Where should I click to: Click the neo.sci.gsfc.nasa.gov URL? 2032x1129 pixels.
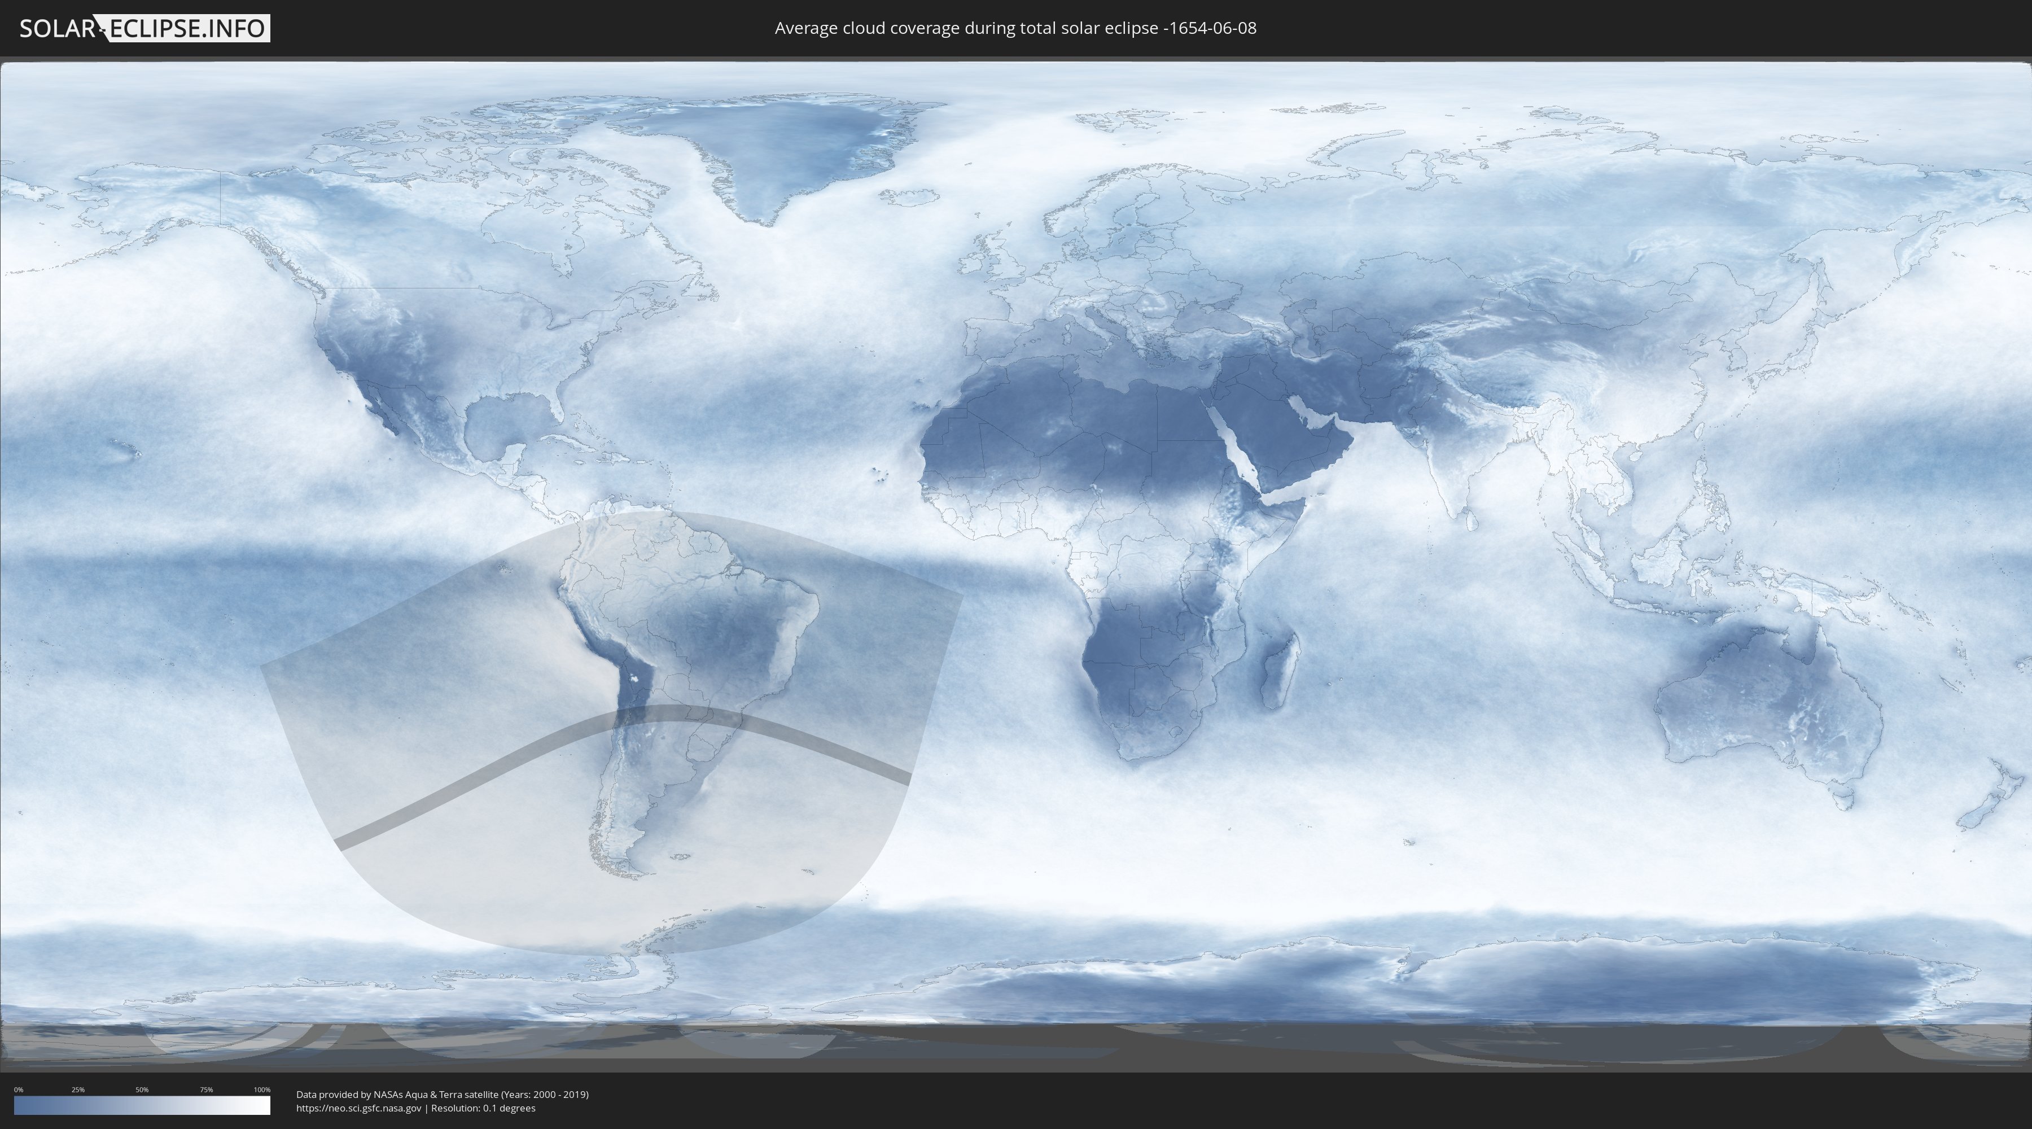[359, 1108]
